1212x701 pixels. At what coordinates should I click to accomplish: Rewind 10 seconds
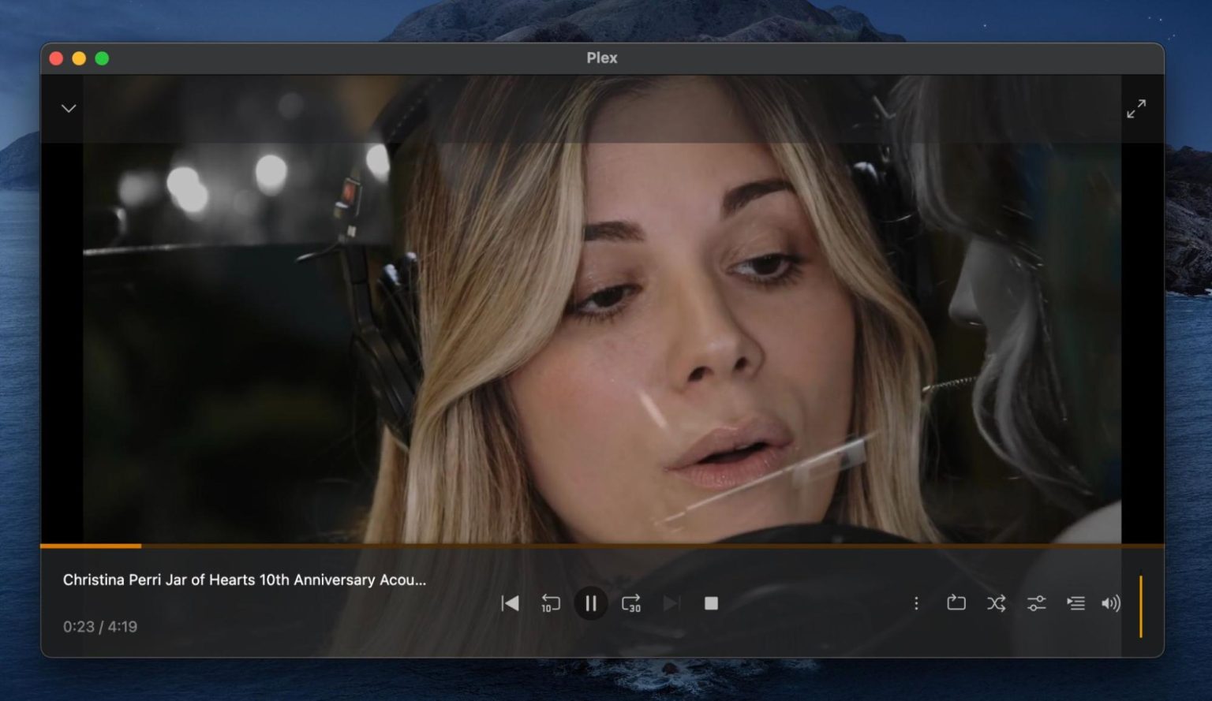tap(550, 603)
